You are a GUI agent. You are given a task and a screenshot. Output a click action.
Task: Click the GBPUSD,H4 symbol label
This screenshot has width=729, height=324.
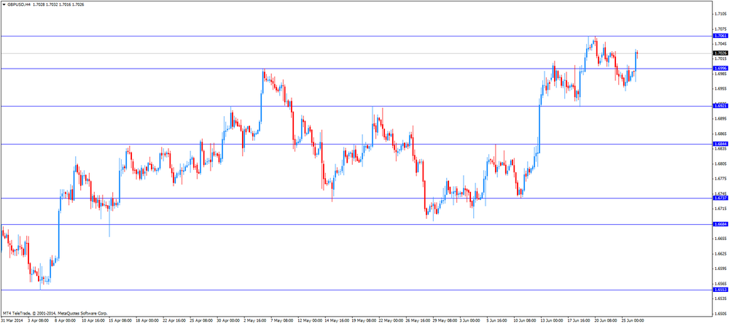click(19, 4)
